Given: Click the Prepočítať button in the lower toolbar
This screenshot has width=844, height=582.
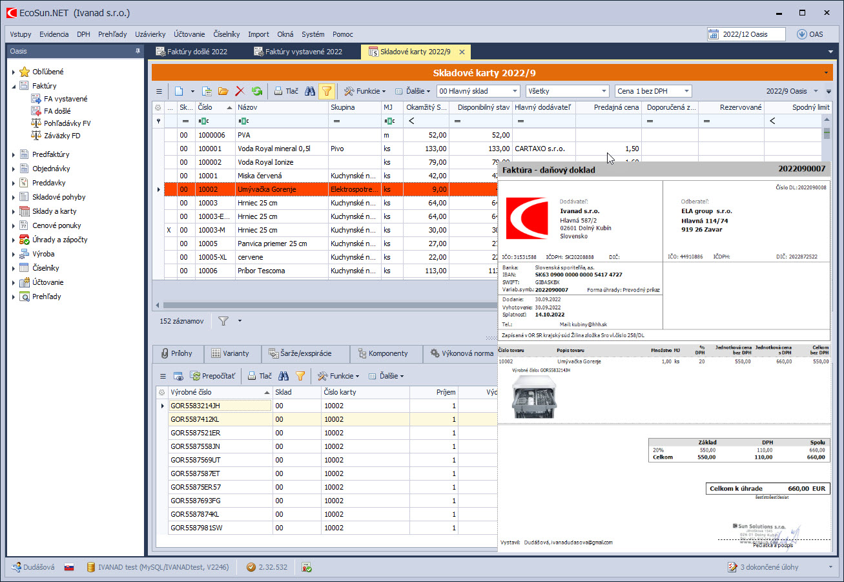Looking at the screenshot, I should (212, 376).
